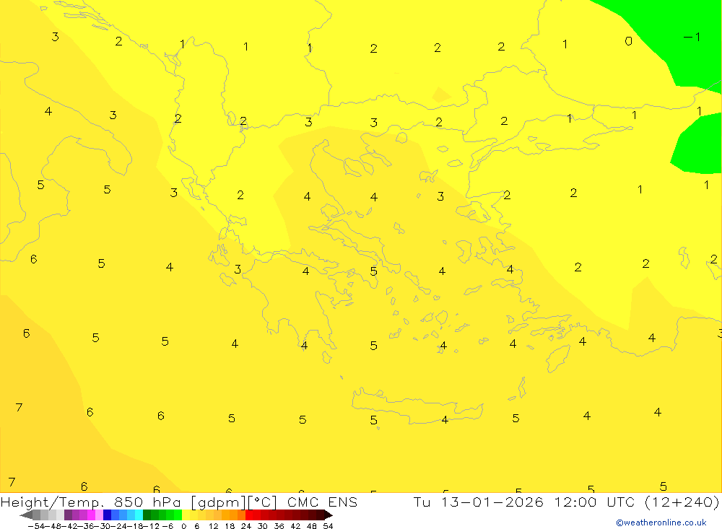Click the '(12+240)' forecast offset text
Viewport: 722px width, 529px height.
[682, 502]
